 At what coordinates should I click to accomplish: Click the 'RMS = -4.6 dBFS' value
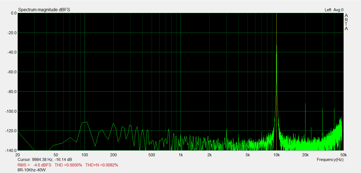(34, 165)
